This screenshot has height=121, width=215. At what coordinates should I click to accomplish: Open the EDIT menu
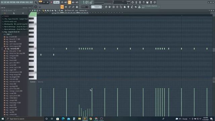(5, 2)
